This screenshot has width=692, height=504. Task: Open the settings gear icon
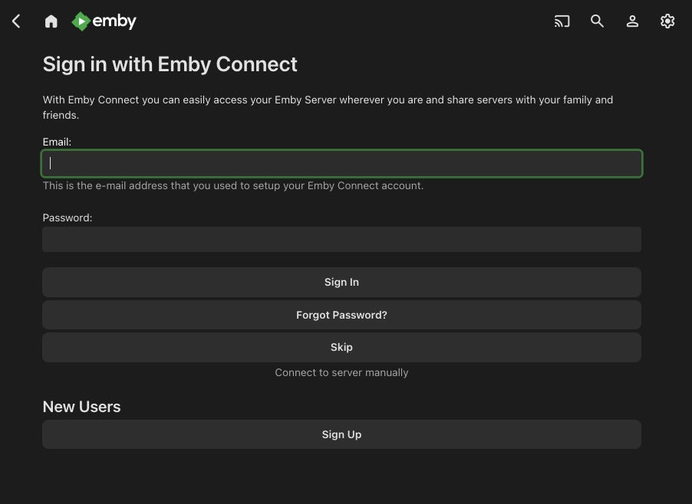point(667,21)
